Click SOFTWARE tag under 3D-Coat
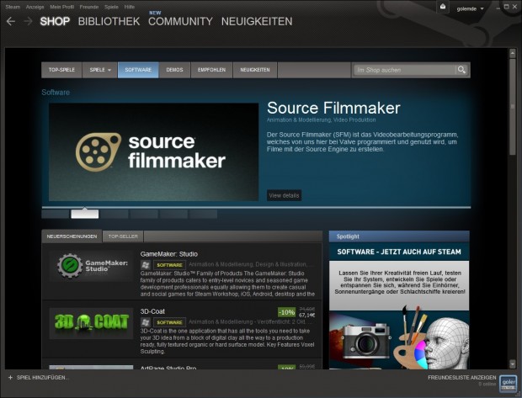 (169, 322)
